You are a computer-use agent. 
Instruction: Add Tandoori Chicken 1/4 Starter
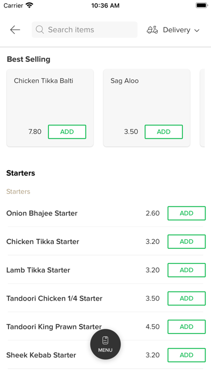[x=186, y=298]
